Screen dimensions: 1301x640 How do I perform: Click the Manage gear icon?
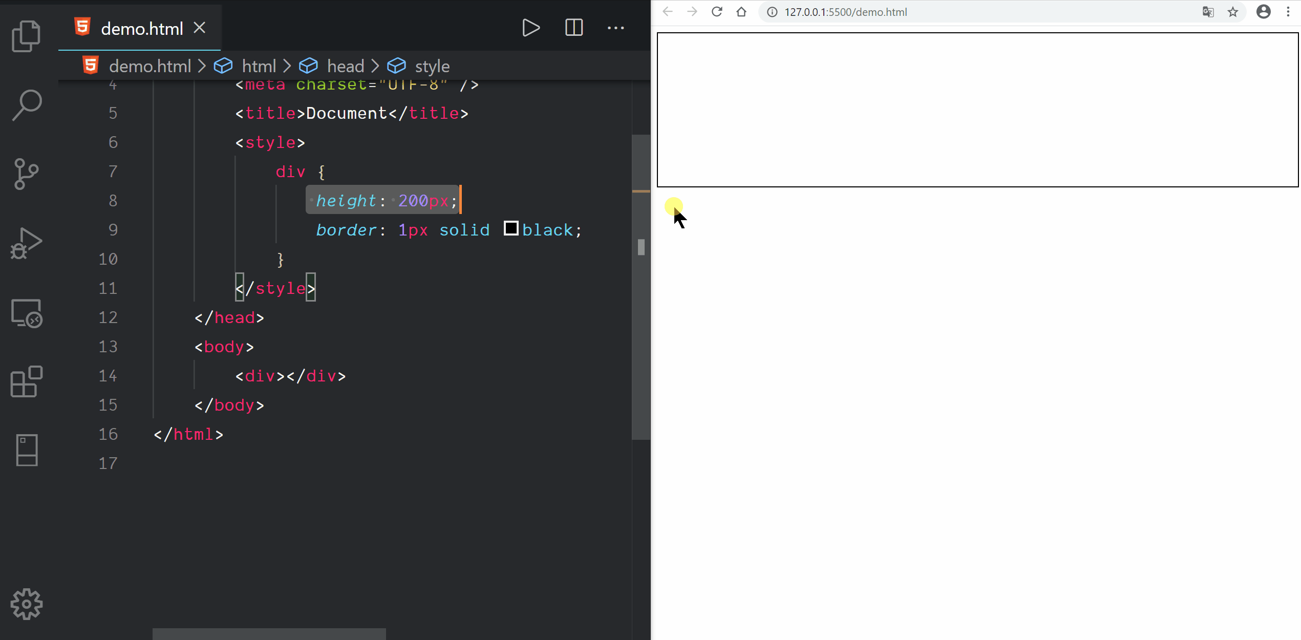point(26,604)
